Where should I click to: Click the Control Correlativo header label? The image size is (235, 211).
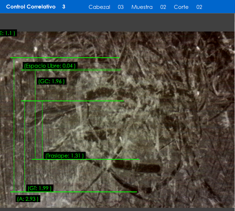(x=31, y=7)
